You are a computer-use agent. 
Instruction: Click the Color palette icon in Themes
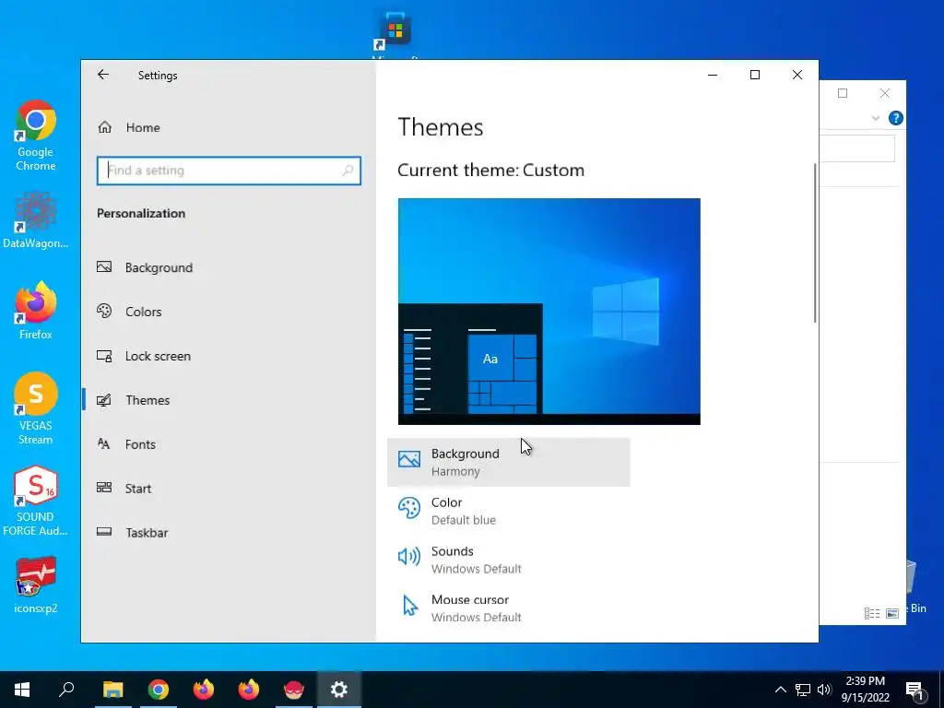408,508
